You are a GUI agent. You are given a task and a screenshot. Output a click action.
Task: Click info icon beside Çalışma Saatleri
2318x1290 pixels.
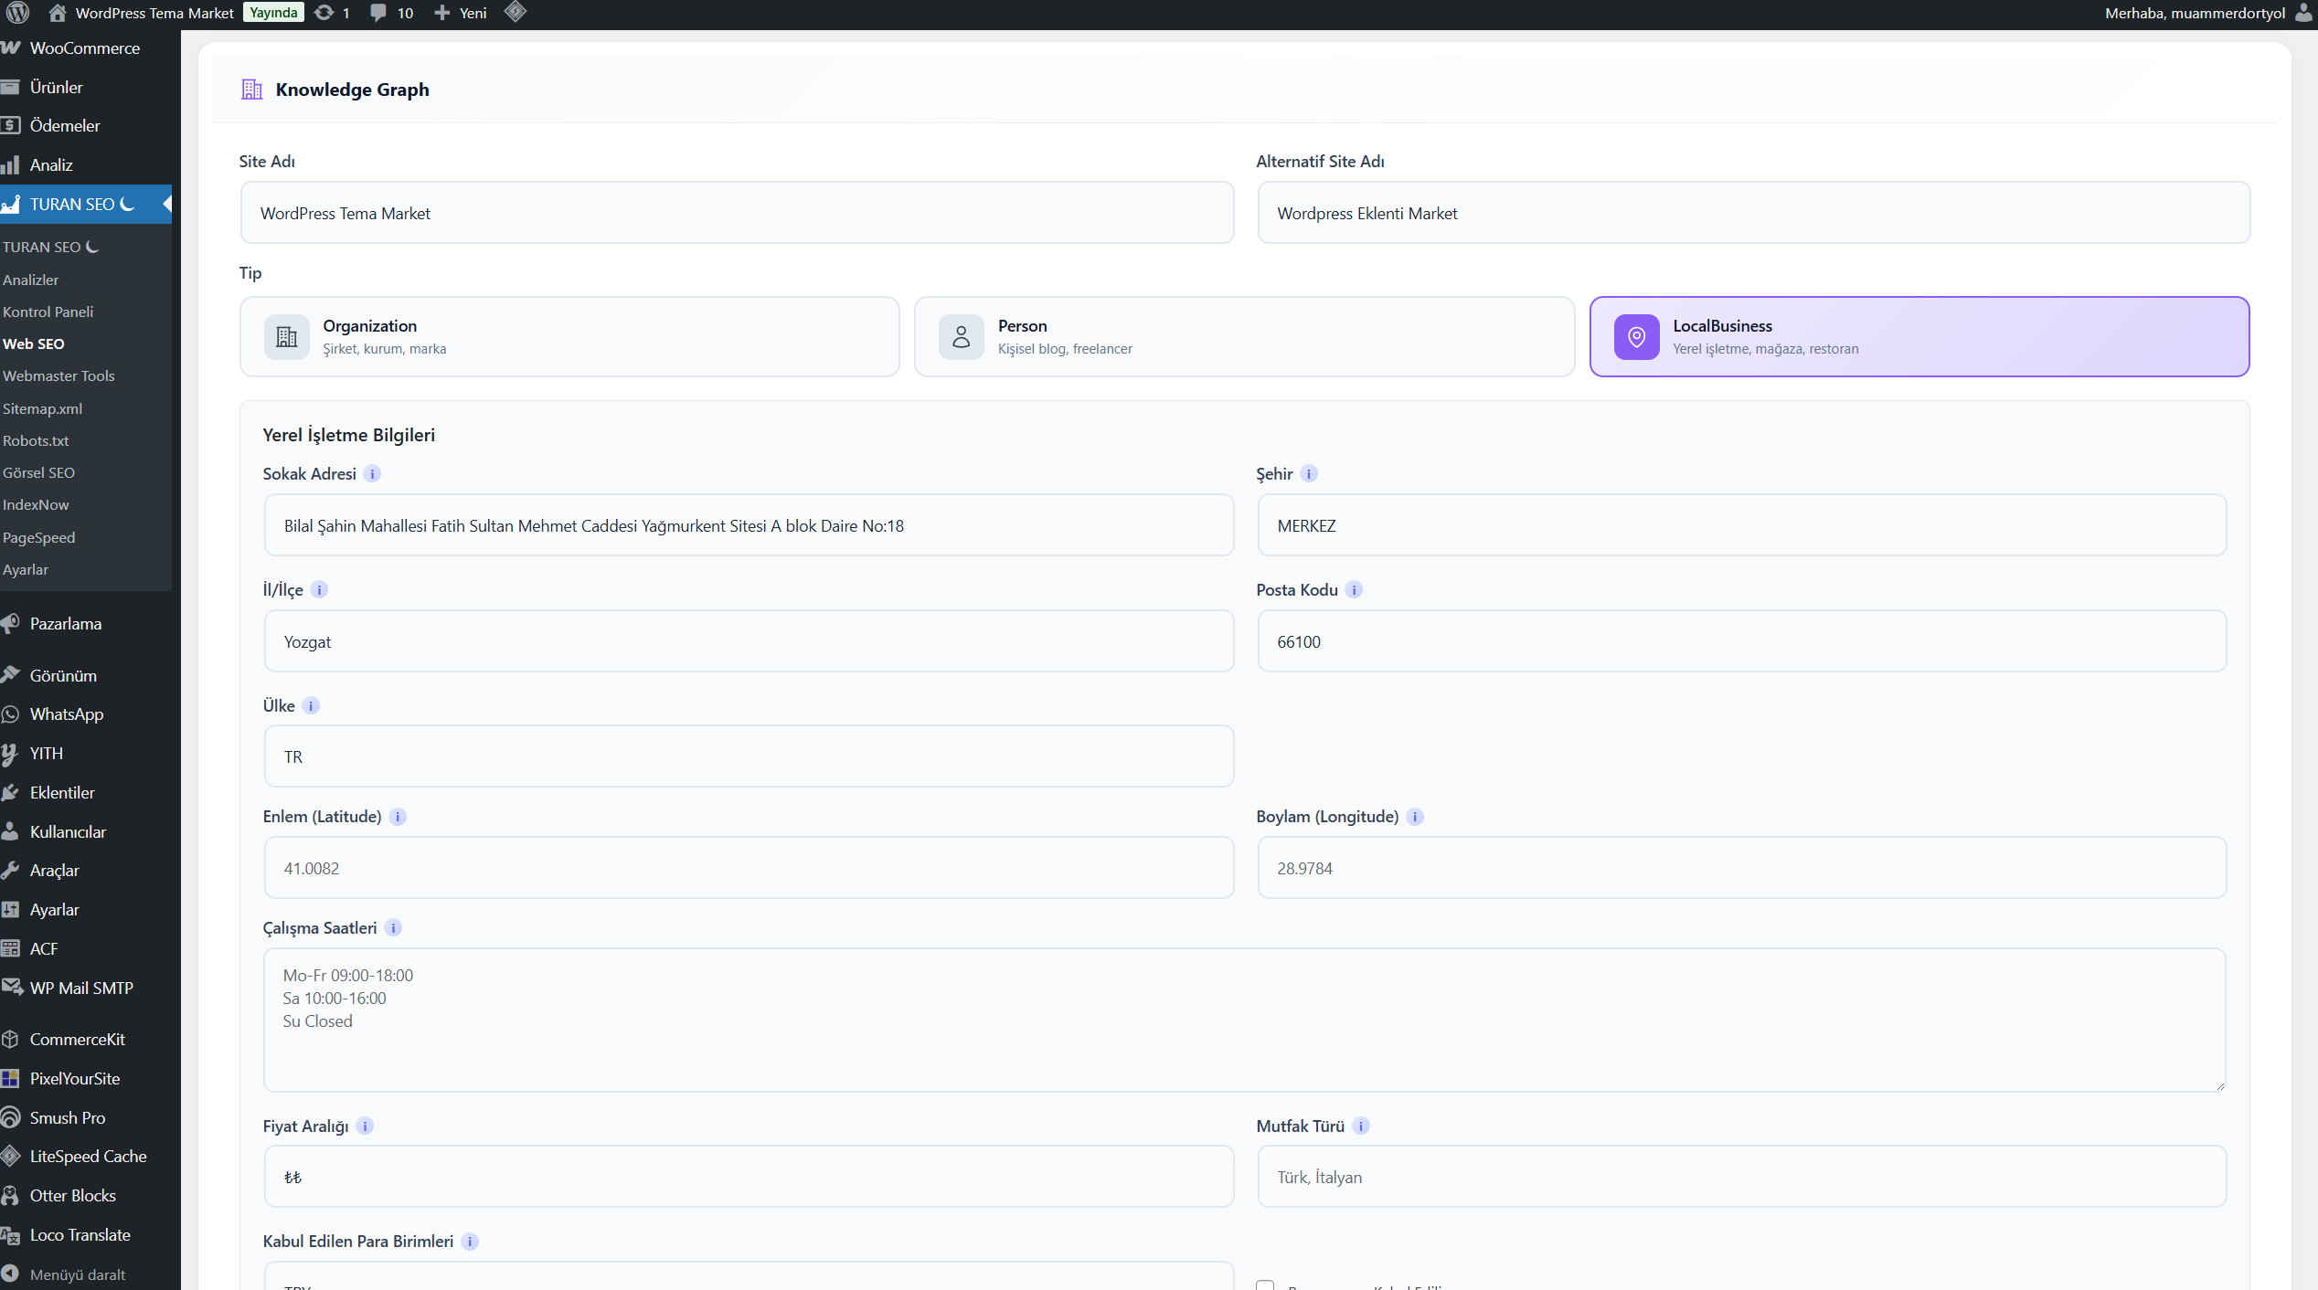tap(393, 927)
